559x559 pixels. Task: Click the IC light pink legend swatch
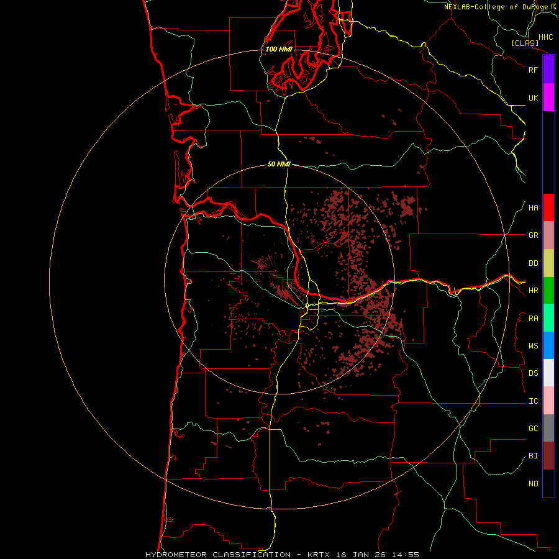[x=548, y=401]
